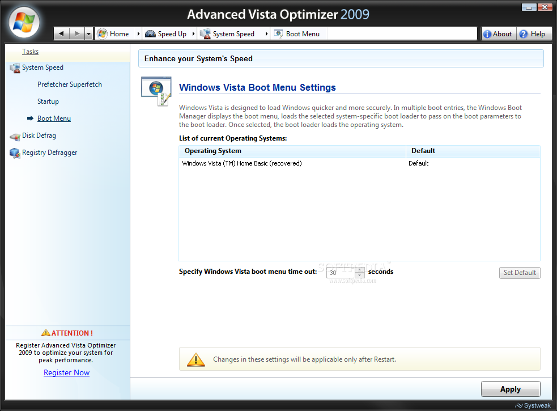Open Disk Defrag in the sidebar
Viewport: 557px width, 411px height.
click(x=39, y=135)
